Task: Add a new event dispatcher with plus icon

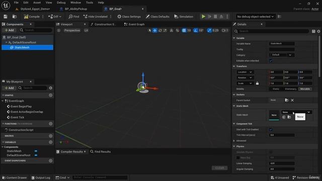Action: tap(50, 161)
